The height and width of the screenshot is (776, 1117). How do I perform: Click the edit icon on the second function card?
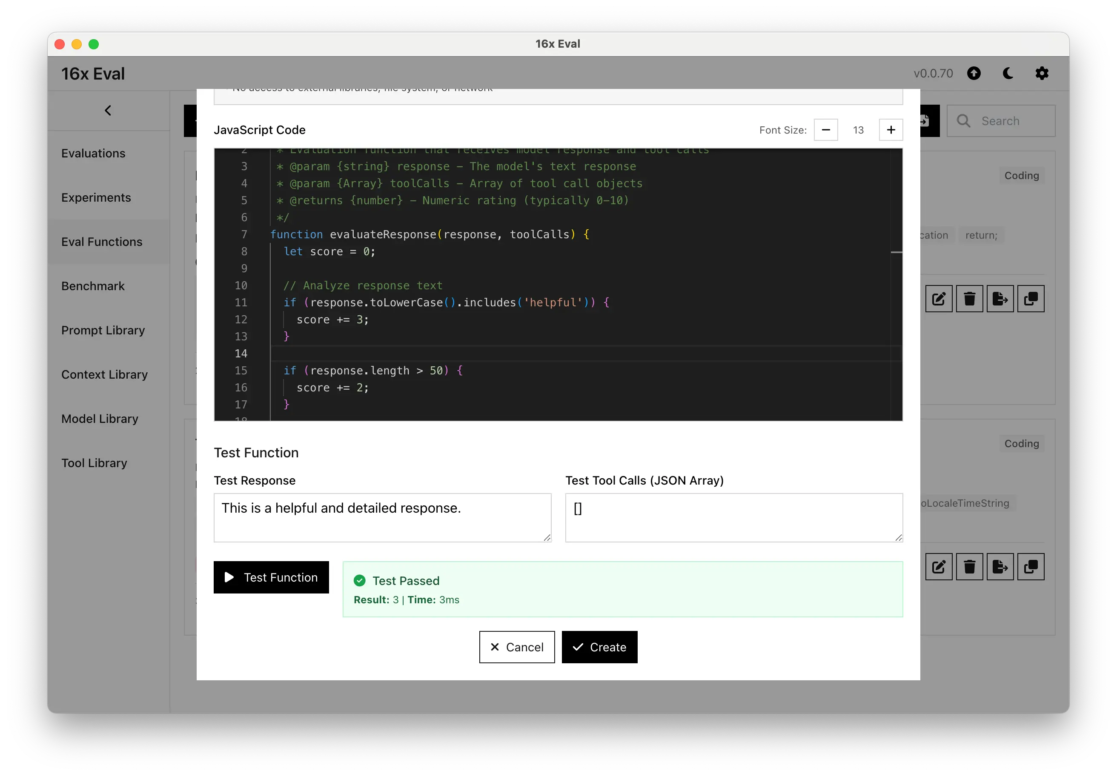pos(939,566)
